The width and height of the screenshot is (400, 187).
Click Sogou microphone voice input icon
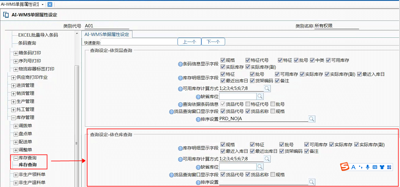click(368, 167)
